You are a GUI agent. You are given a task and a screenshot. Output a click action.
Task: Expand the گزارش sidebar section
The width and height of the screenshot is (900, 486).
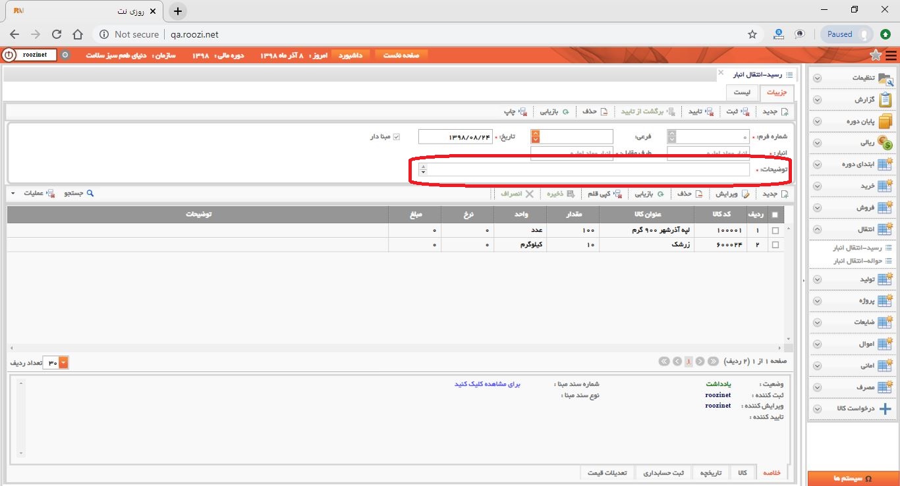[x=818, y=100]
